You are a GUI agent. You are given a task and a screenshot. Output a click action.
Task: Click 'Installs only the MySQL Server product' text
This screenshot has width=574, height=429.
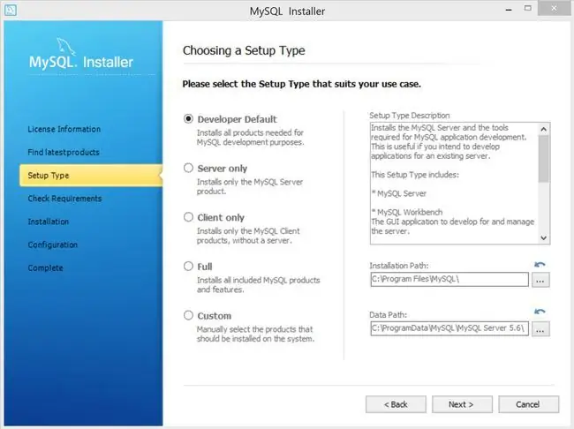pyautogui.click(x=250, y=186)
